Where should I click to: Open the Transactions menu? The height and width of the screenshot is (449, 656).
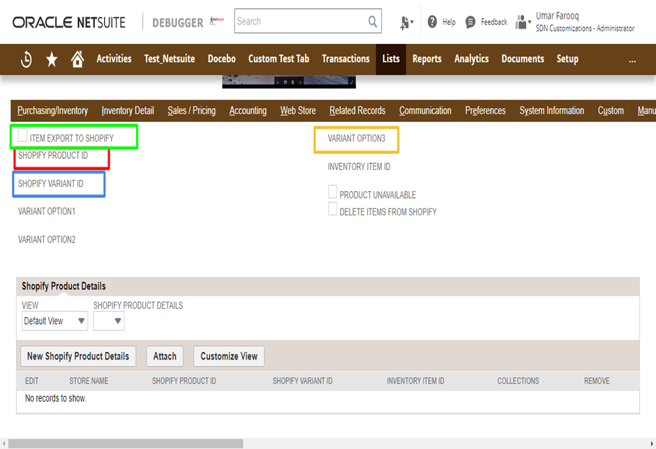click(345, 59)
